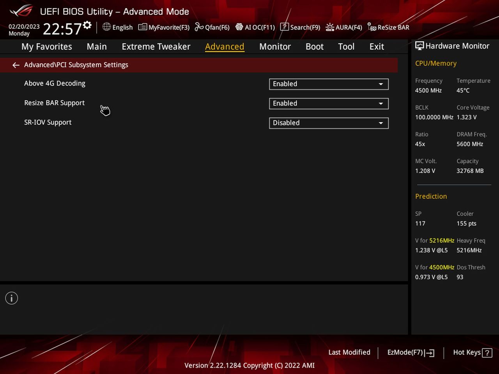
Task: Click the SP value 117
Action: pos(420,224)
